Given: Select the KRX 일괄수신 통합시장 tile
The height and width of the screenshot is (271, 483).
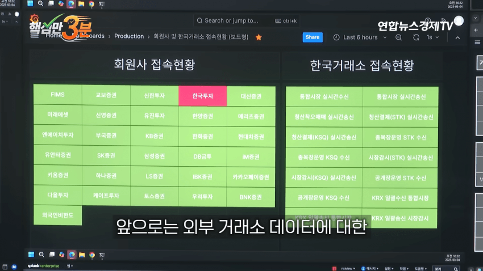Looking at the screenshot, I should (400, 198).
